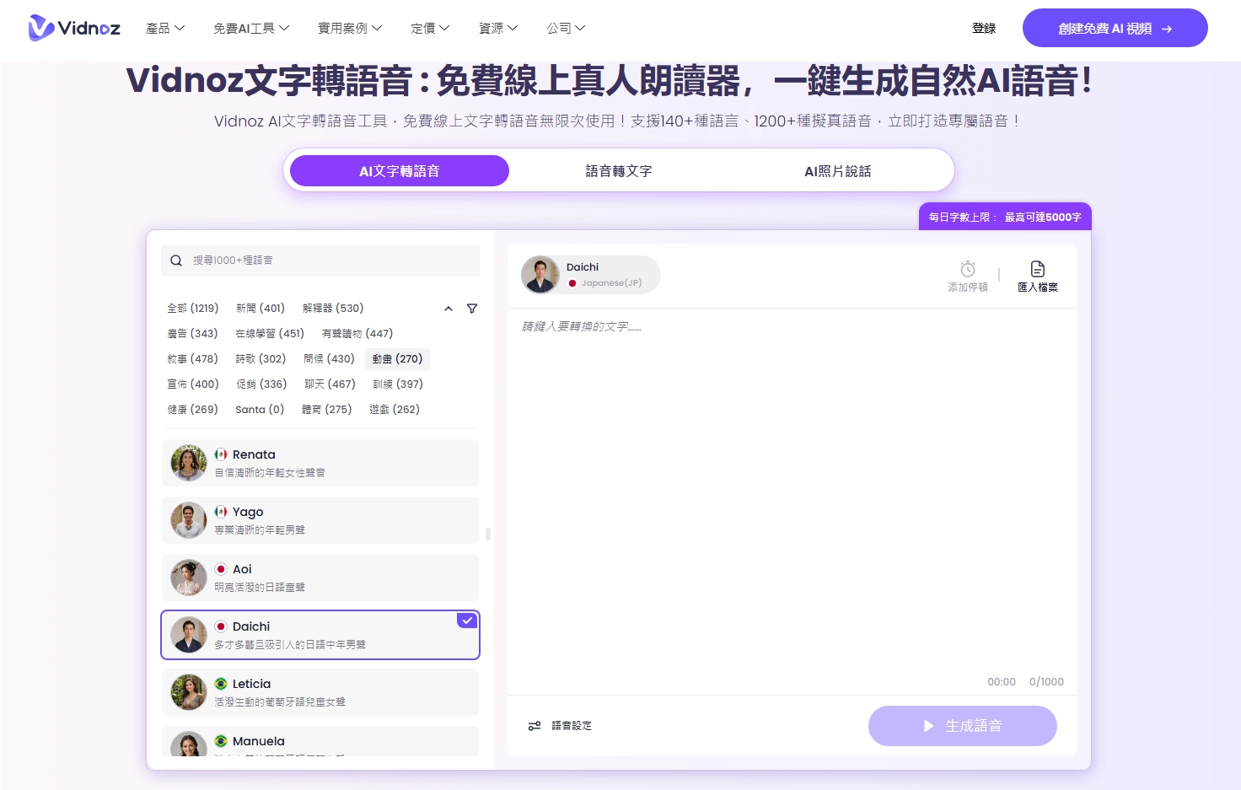
Task: Filter by 聊天 (467) category
Action: coord(330,384)
